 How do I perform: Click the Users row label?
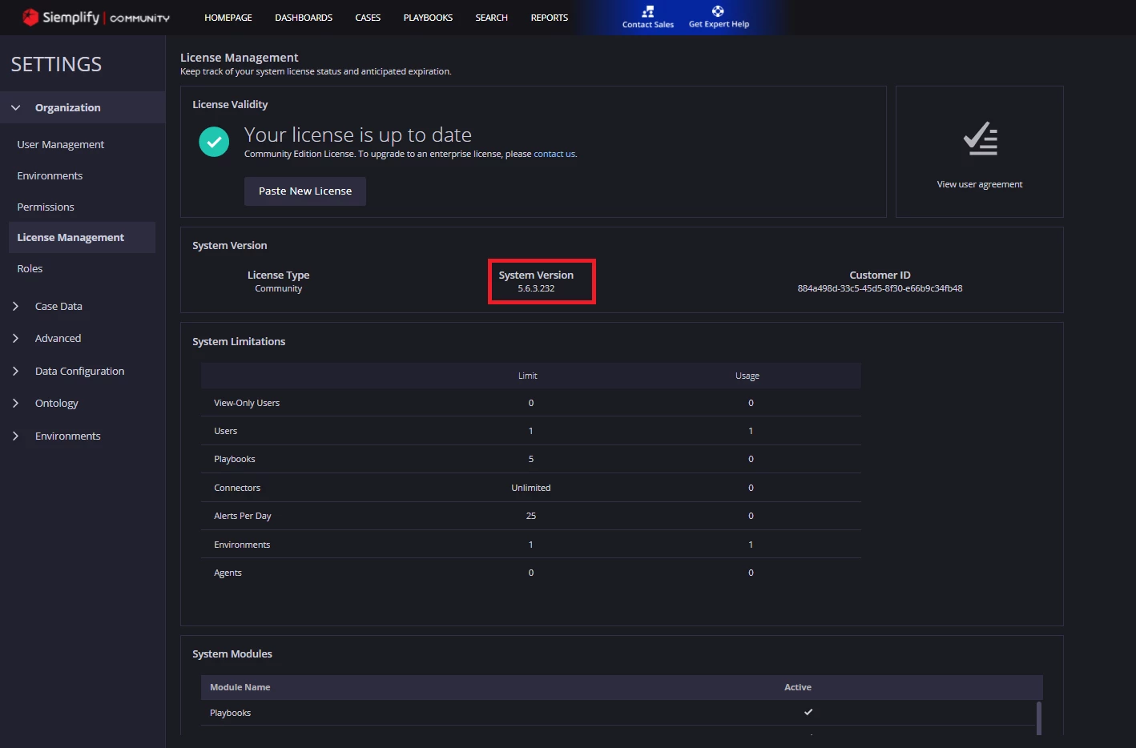point(225,431)
